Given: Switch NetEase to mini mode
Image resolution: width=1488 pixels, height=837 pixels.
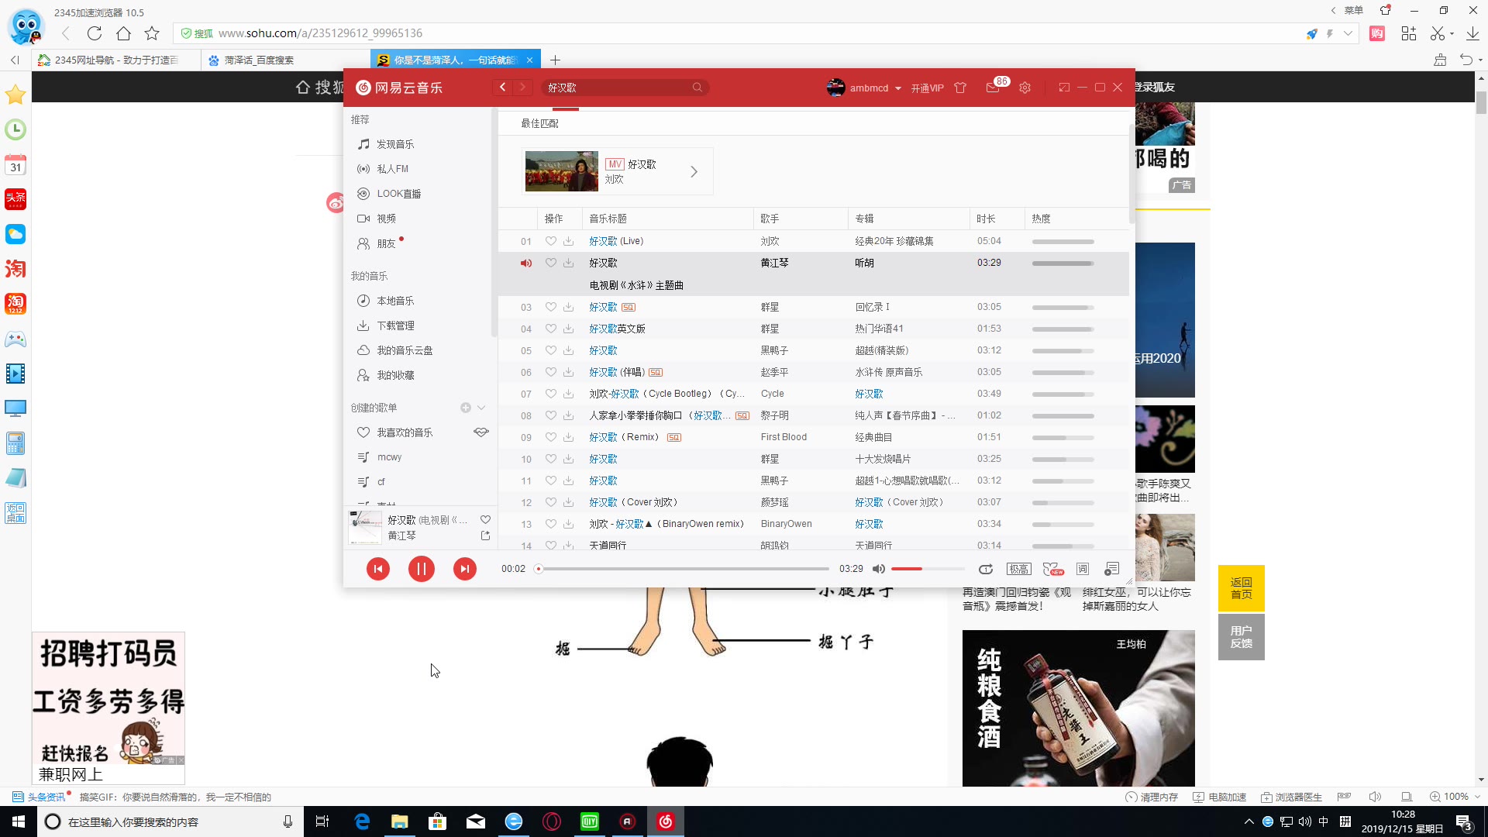Looking at the screenshot, I should pos(1064,88).
